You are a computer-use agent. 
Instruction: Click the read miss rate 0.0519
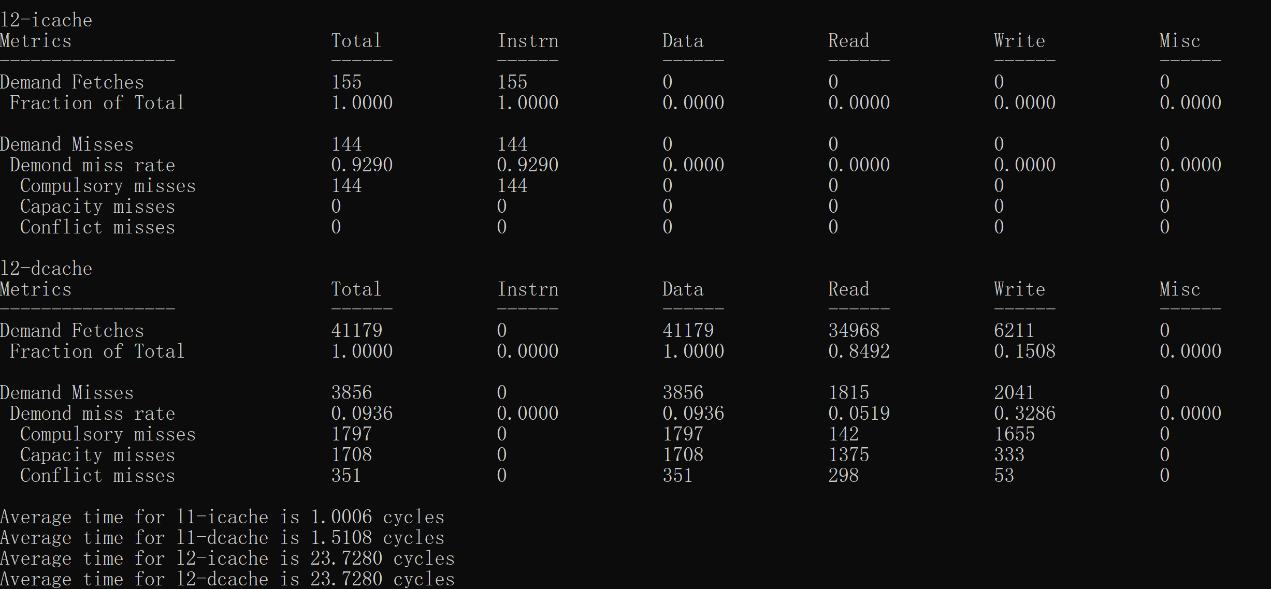click(859, 413)
